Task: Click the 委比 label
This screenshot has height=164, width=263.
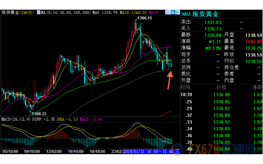Action: coord(186,74)
